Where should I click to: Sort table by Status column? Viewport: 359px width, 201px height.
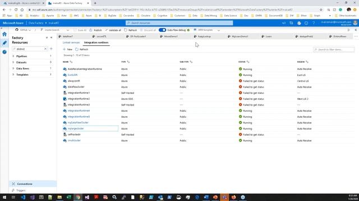tap(244, 62)
